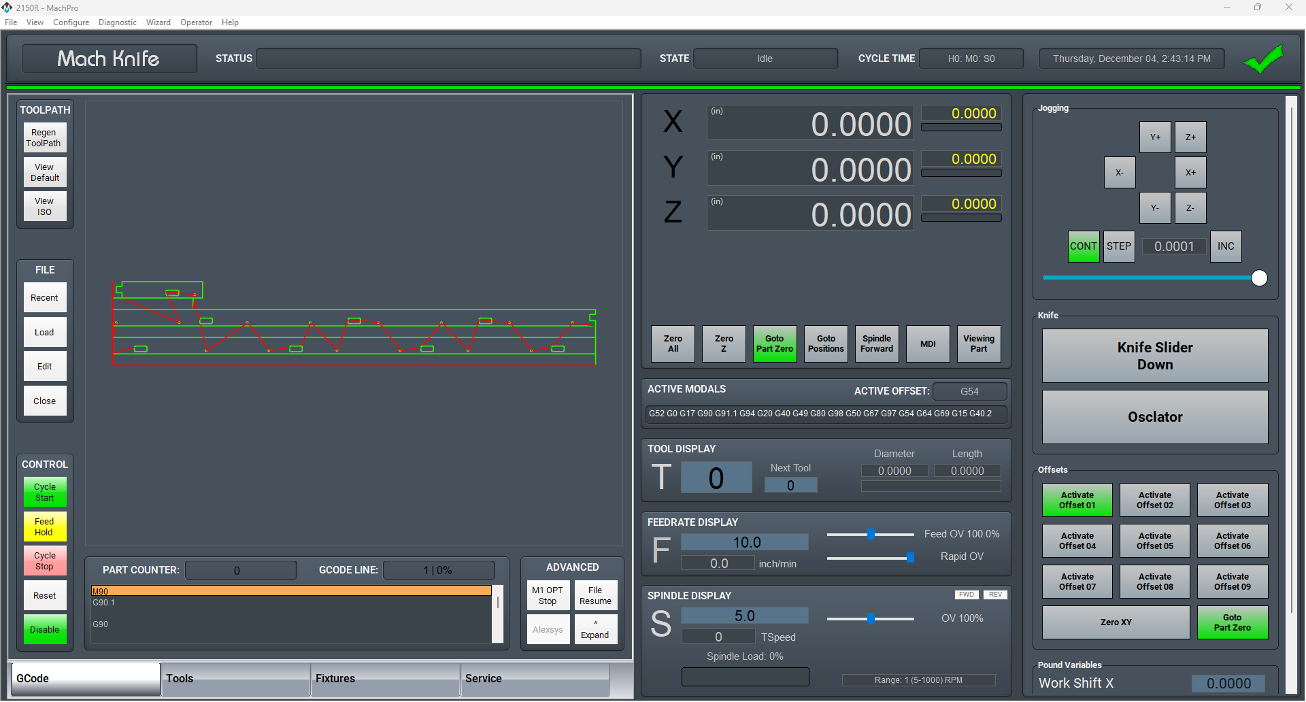Click the Y- jog button
The height and width of the screenshot is (702, 1306).
(x=1154, y=208)
